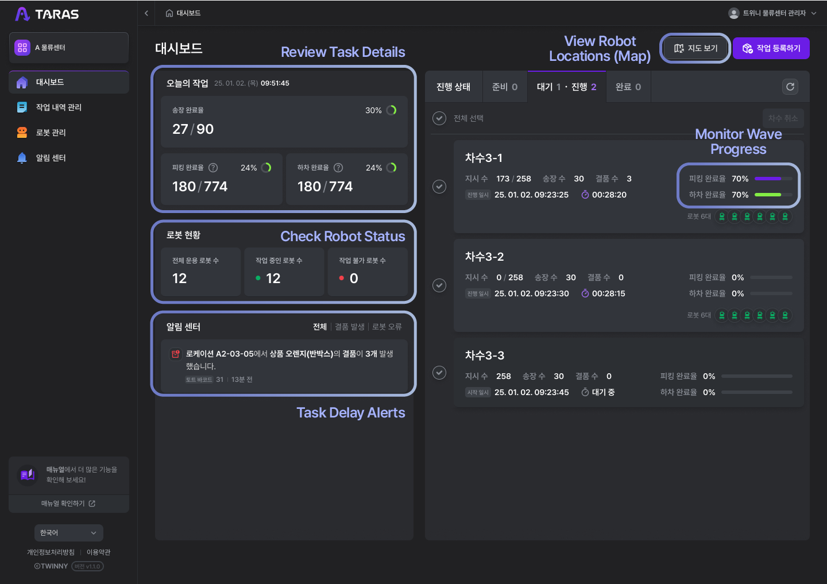
Task: Select the 대기 1 · 진행 2 tab
Action: pyautogui.click(x=567, y=87)
